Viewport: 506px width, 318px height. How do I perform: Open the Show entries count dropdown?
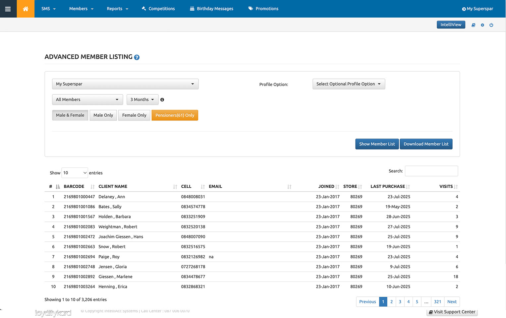(x=75, y=173)
